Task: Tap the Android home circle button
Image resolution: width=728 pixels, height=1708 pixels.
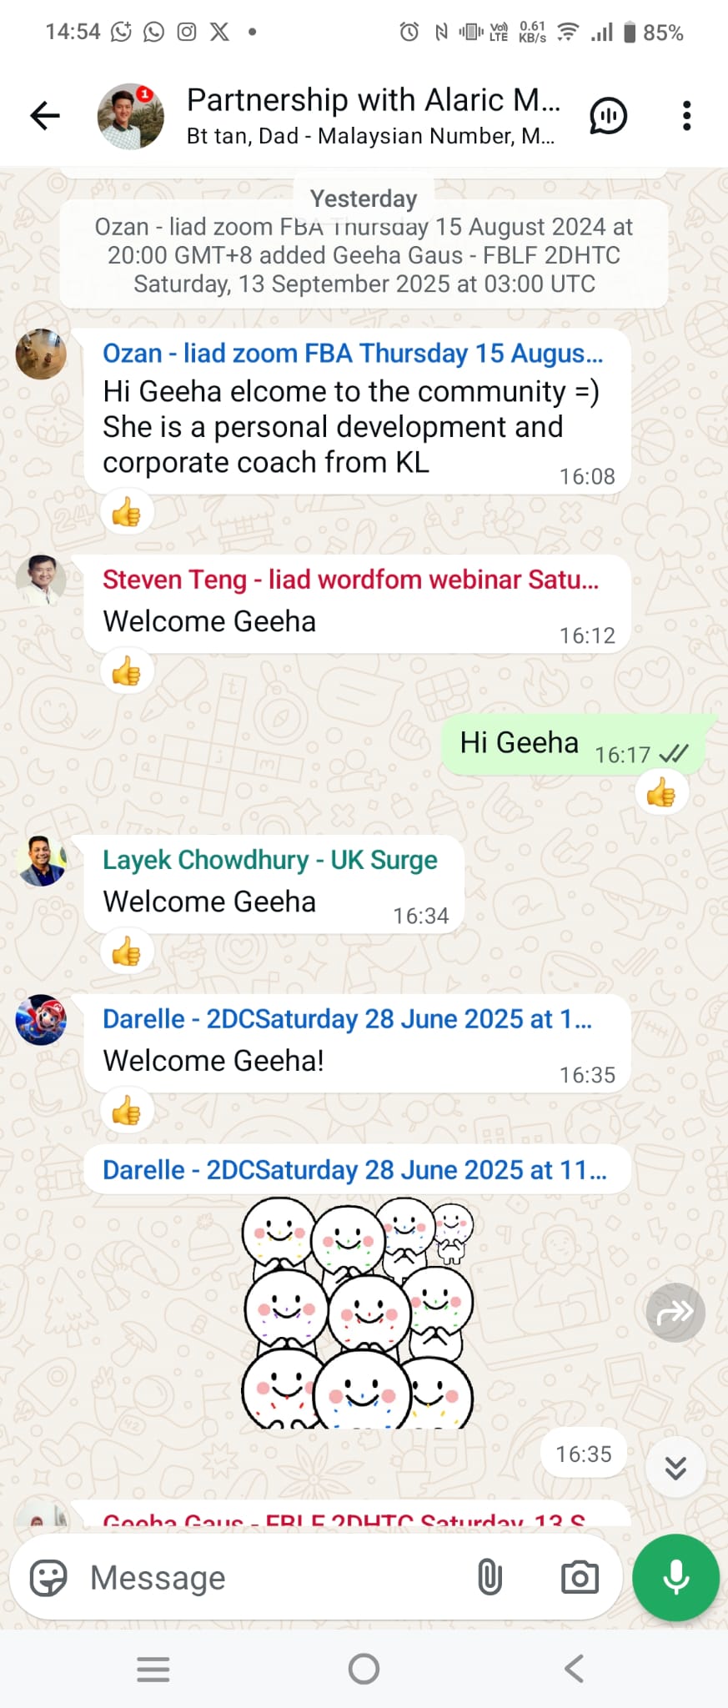Action: click(364, 1669)
